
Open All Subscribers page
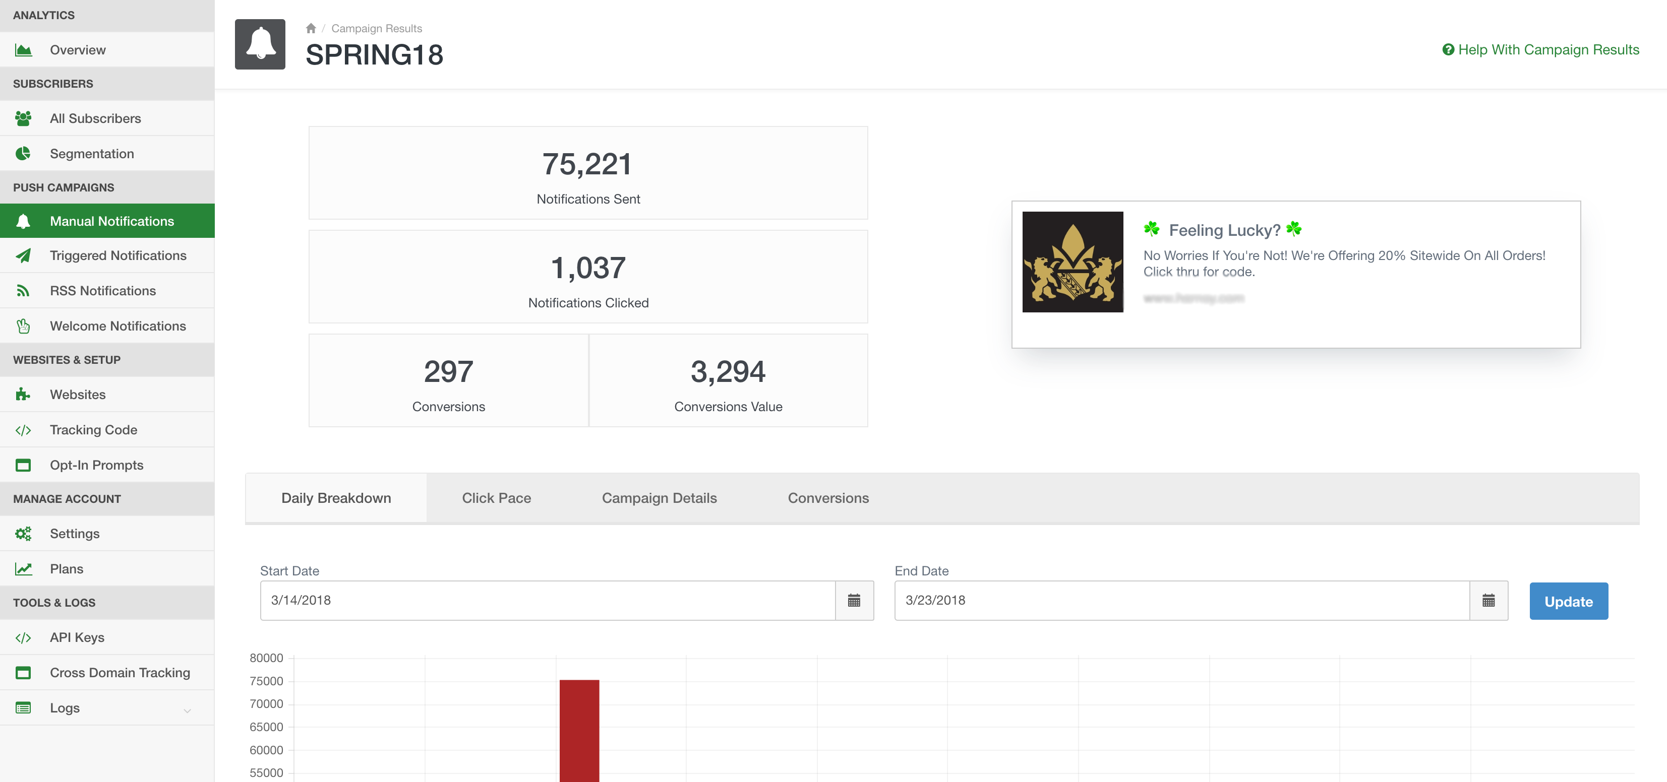[107, 118]
